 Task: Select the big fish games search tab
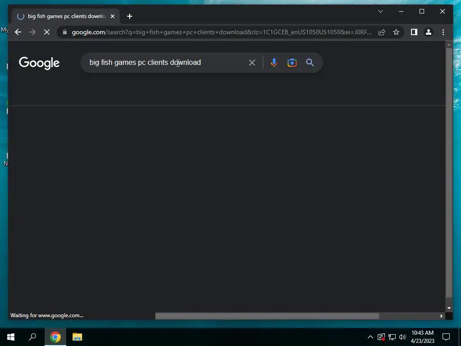(x=66, y=16)
